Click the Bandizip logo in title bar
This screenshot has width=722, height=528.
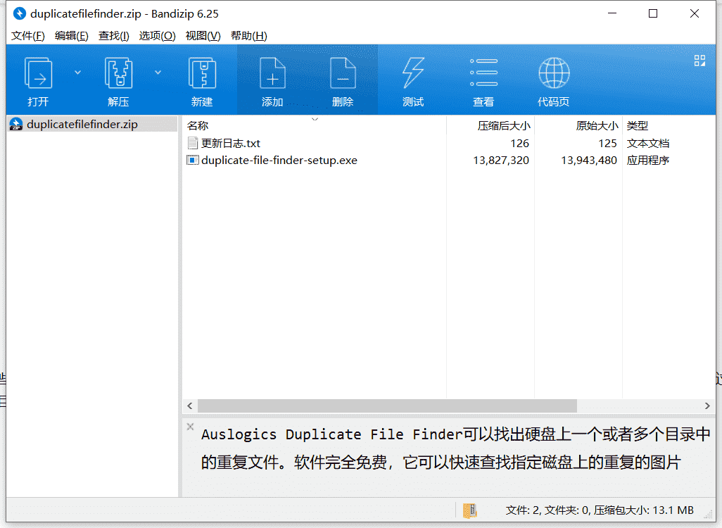click(x=19, y=14)
